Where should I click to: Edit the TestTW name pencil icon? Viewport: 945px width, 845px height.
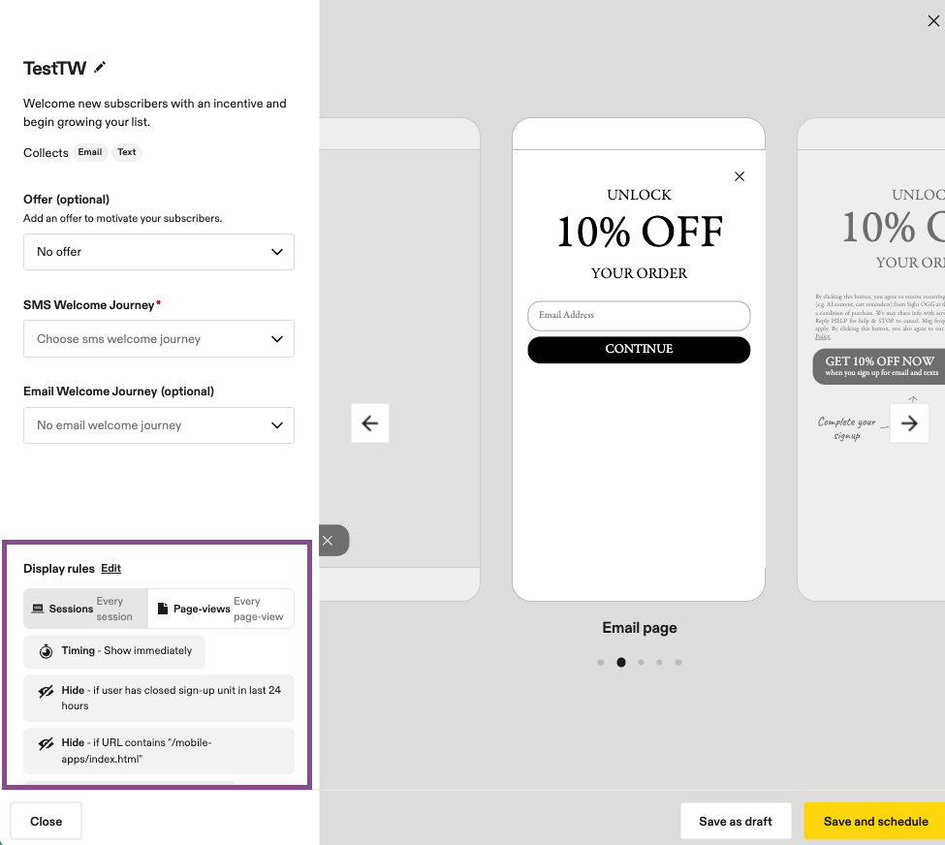point(100,68)
